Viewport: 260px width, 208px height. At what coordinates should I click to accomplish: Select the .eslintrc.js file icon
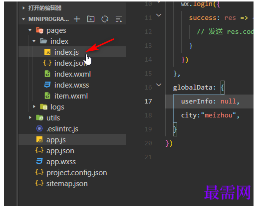click(x=39, y=129)
